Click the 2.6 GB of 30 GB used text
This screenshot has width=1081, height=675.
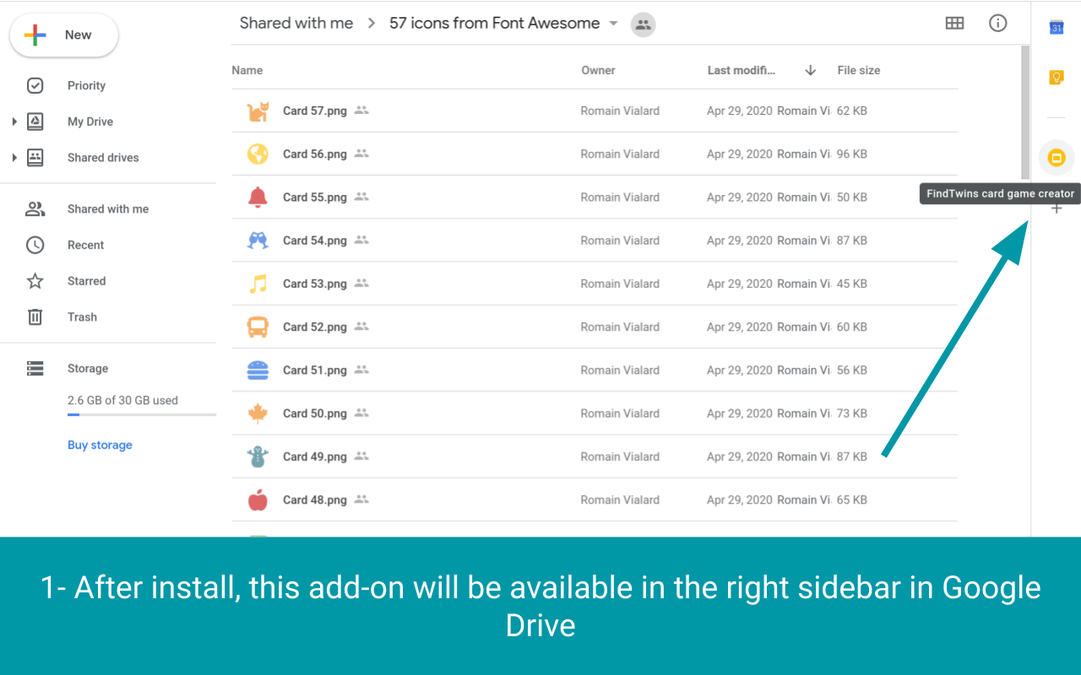tap(122, 401)
